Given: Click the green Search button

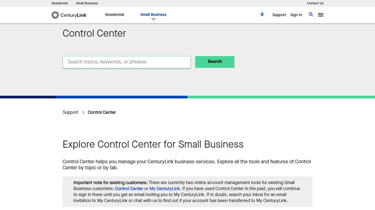Looking at the screenshot, I should click(x=215, y=62).
